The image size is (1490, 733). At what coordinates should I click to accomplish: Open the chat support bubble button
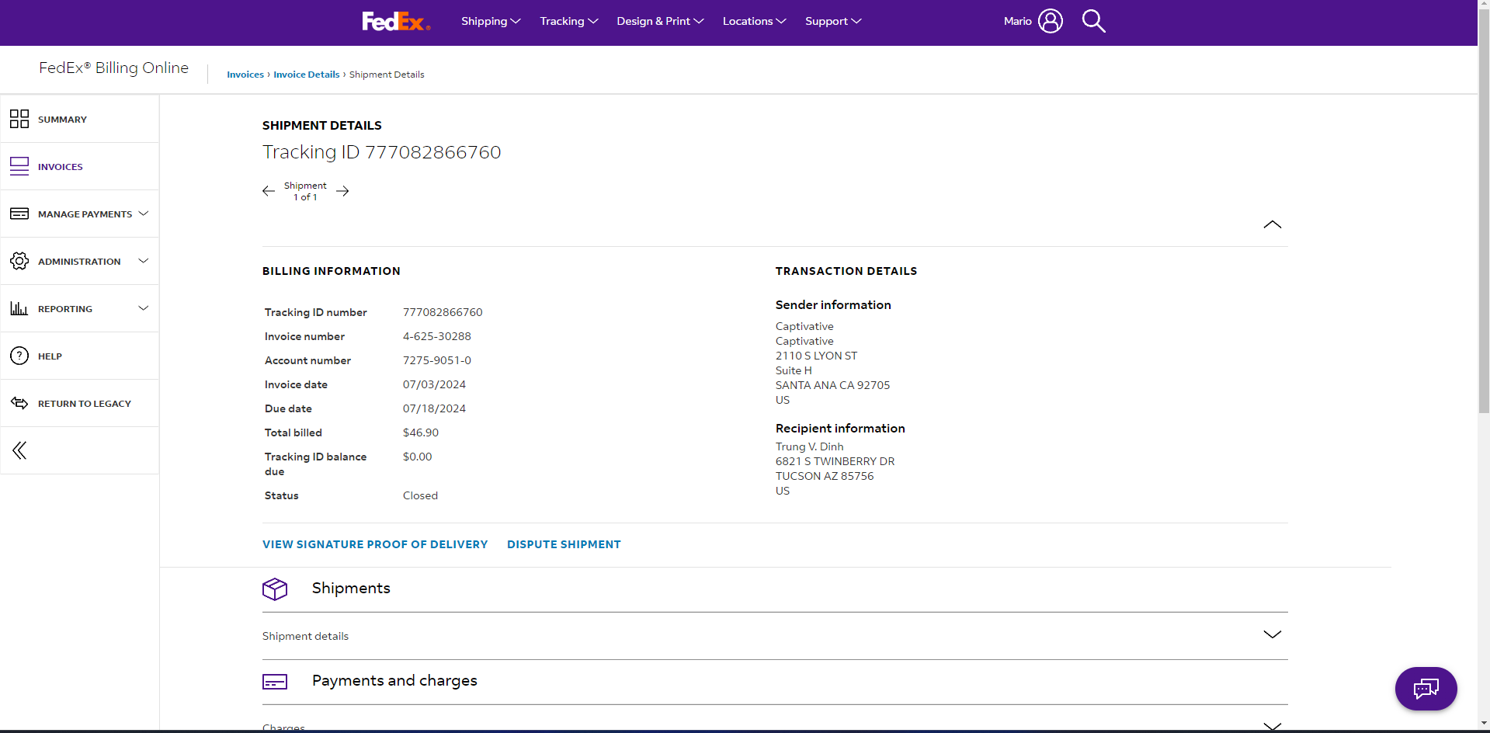[x=1426, y=689]
